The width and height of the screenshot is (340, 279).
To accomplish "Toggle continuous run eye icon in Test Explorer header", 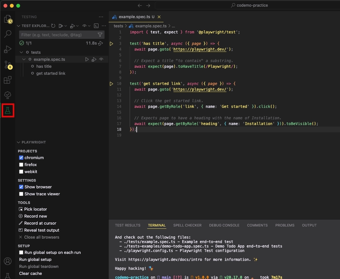I will pos(84,26).
